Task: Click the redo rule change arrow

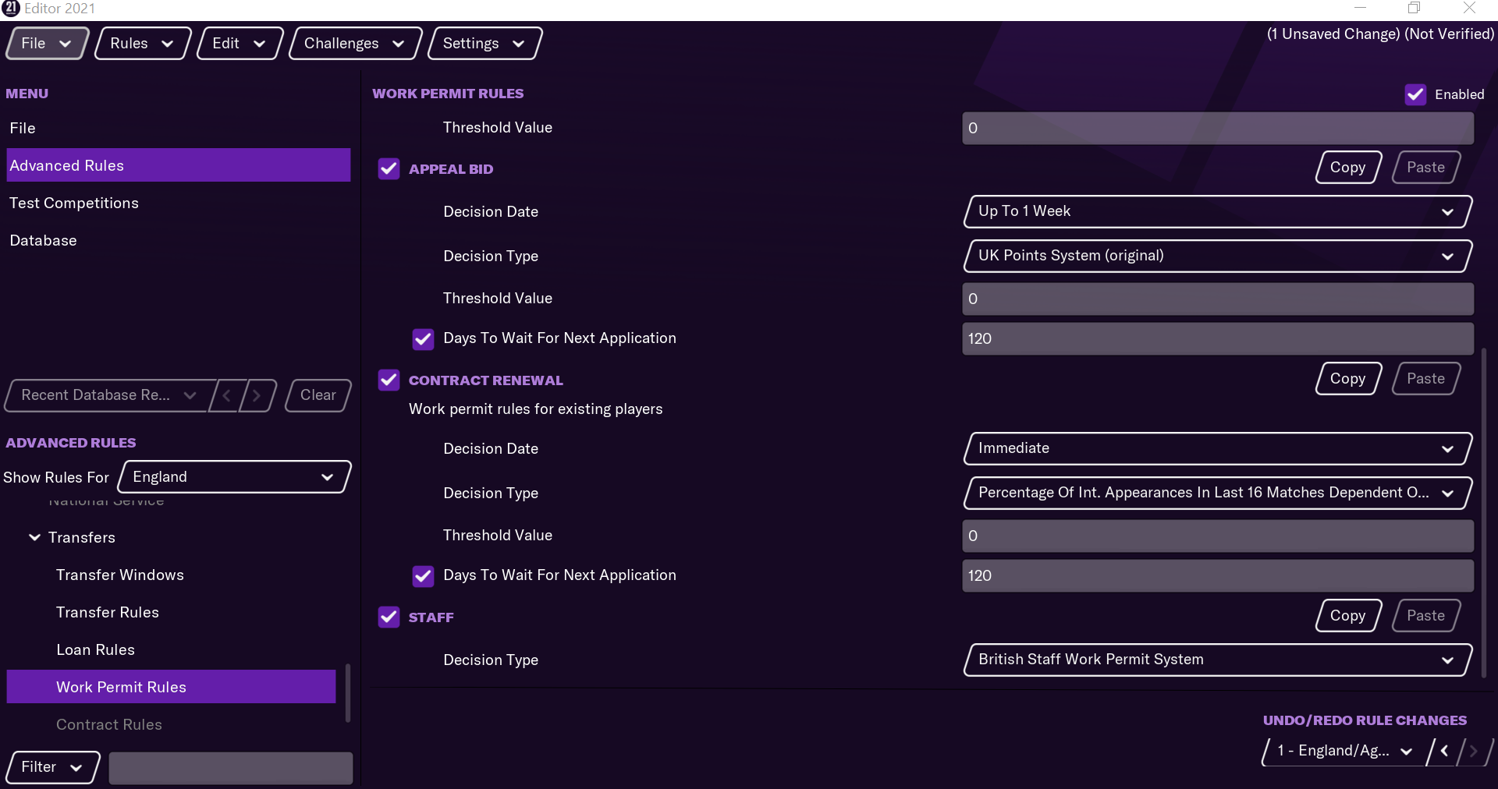Action: (x=1473, y=751)
